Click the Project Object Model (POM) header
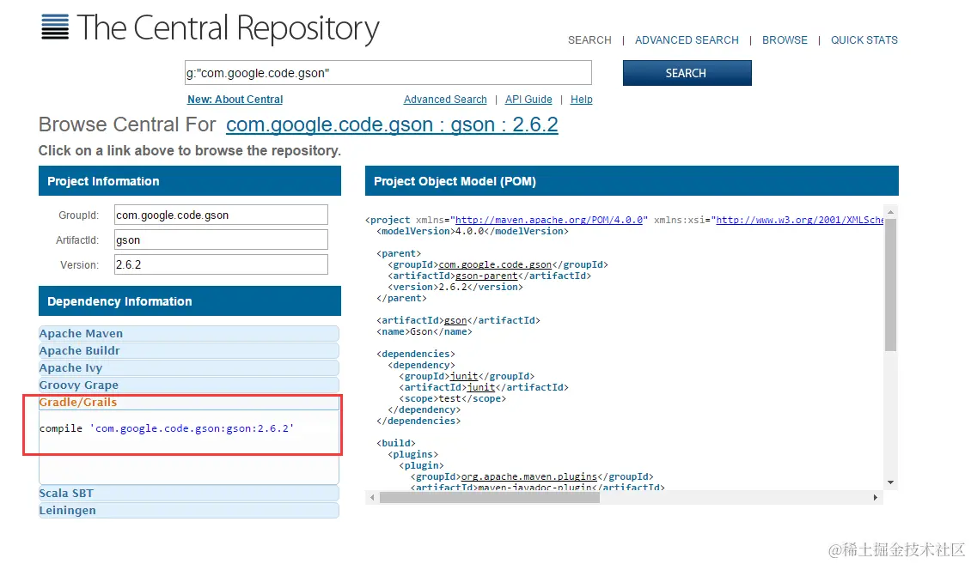Image resolution: width=971 pixels, height=564 pixels. (x=632, y=181)
